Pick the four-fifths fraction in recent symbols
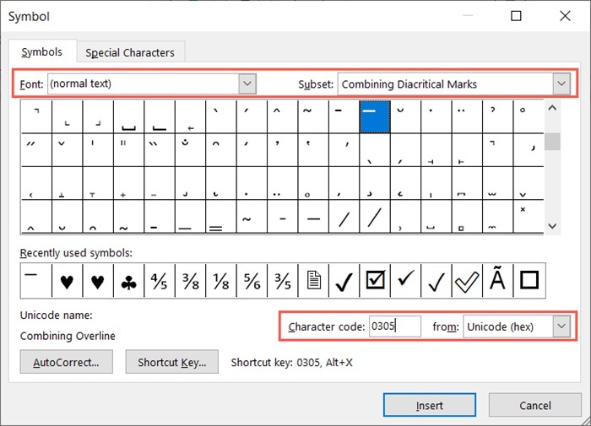This screenshot has height=426, width=591. (160, 281)
